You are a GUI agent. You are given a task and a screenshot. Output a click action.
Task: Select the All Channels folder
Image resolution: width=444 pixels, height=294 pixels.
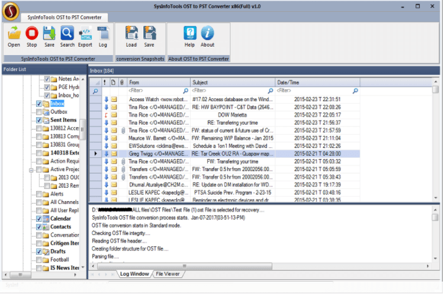pos(65,202)
